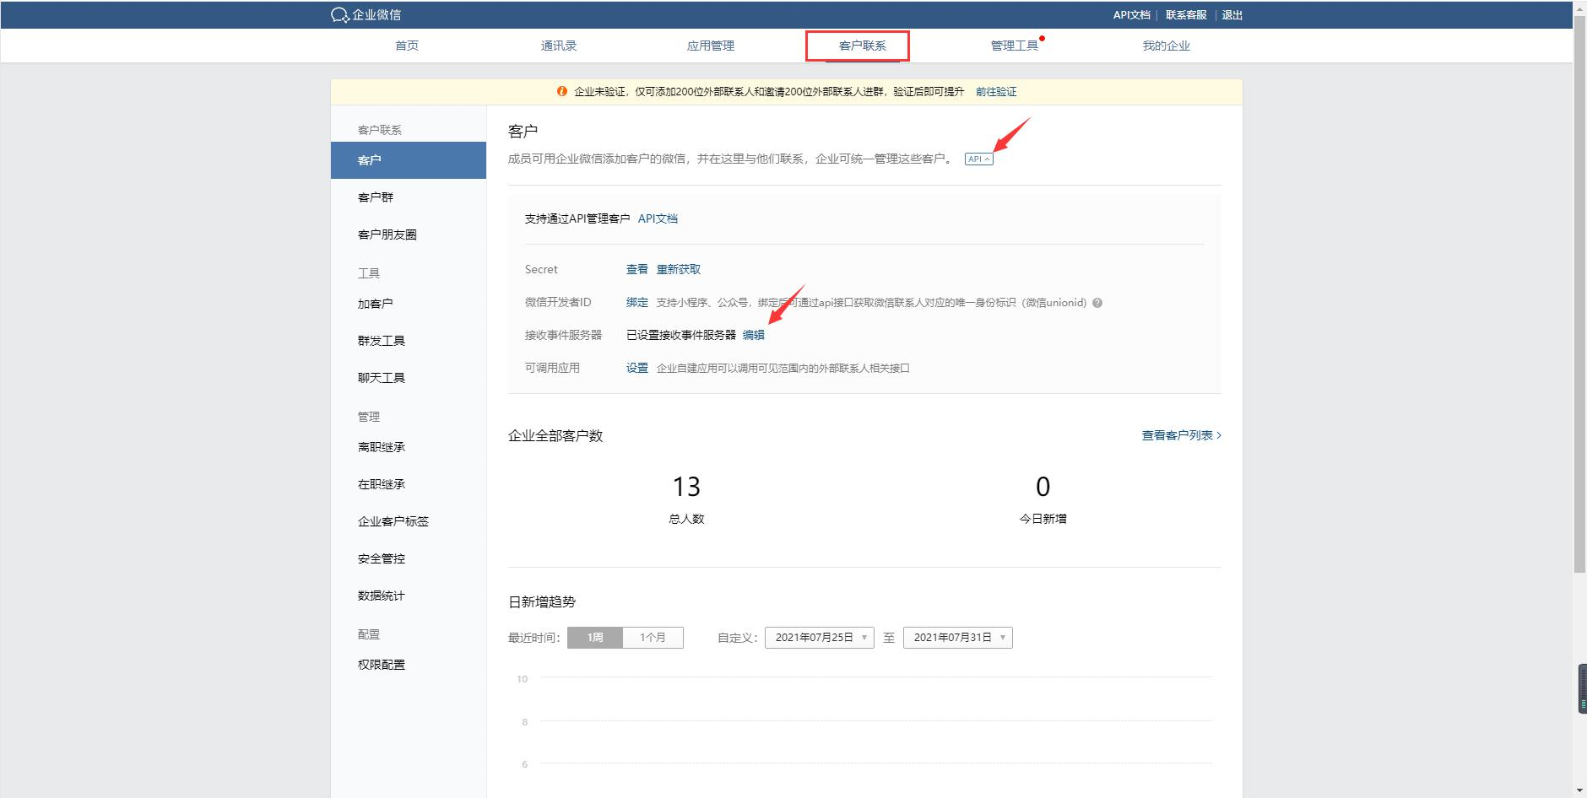The height and width of the screenshot is (798, 1587).
Task: Select 客户 in the sidebar
Action: tap(409, 160)
